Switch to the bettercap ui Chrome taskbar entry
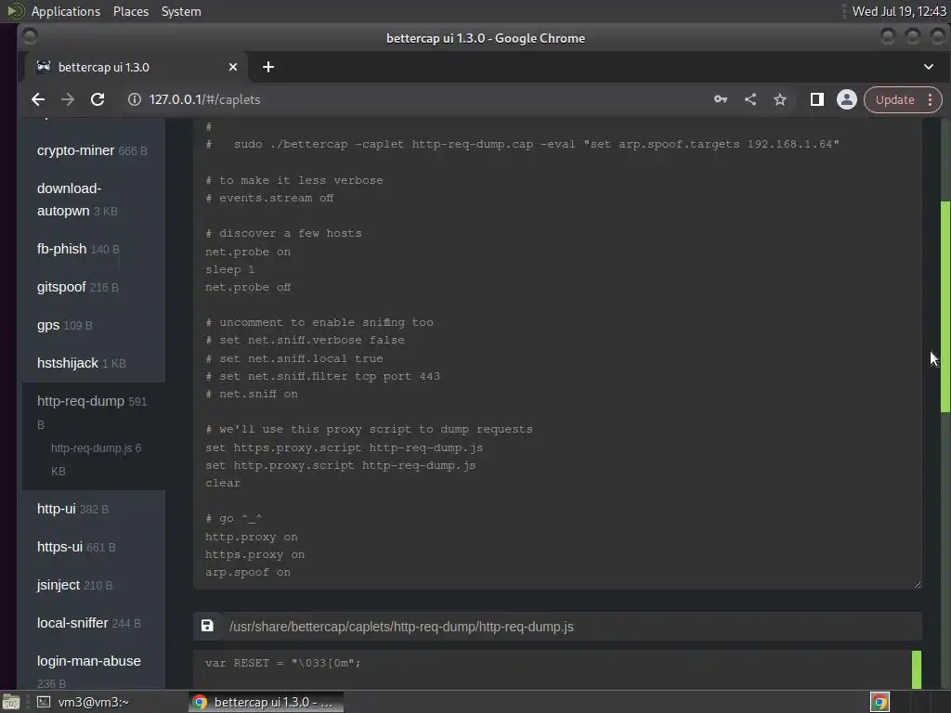This screenshot has width=951, height=713. (x=266, y=702)
